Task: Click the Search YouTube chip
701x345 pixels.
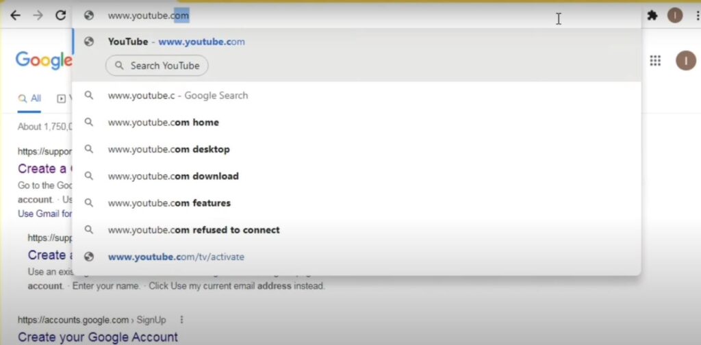Action: click(157, 66)
